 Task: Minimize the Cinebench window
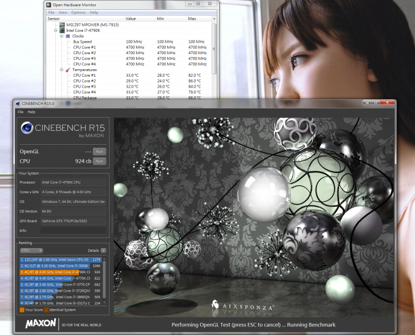pyautogui.click(x=367, y=102)
